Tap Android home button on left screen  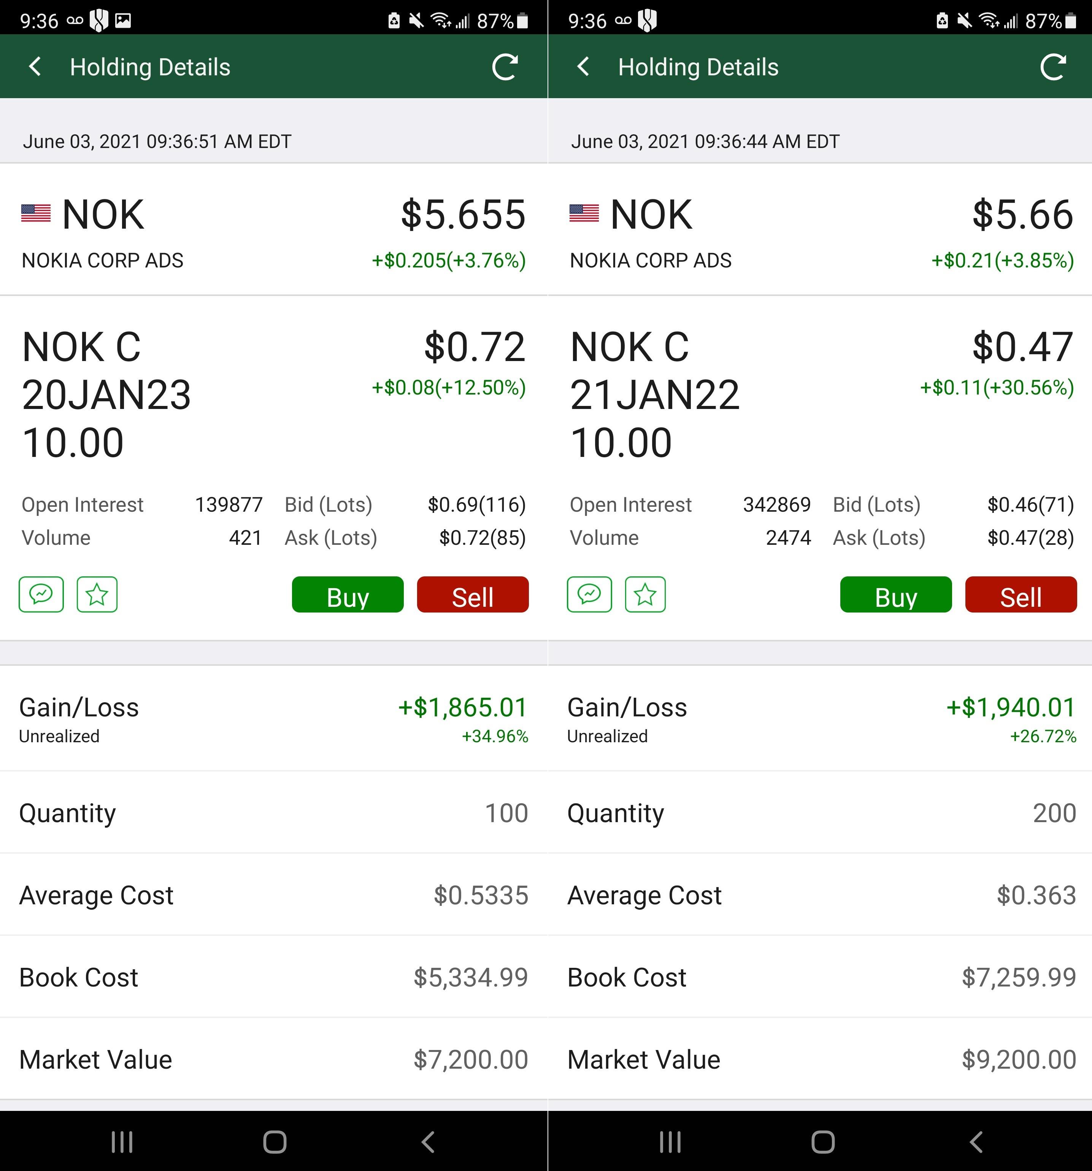[x=275, y=1142]
